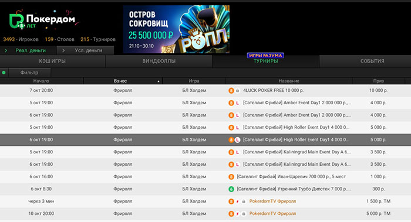Toggle the green filter indicator dot
The height and width of the screenshot is (222, 411).
coord(4,73)
